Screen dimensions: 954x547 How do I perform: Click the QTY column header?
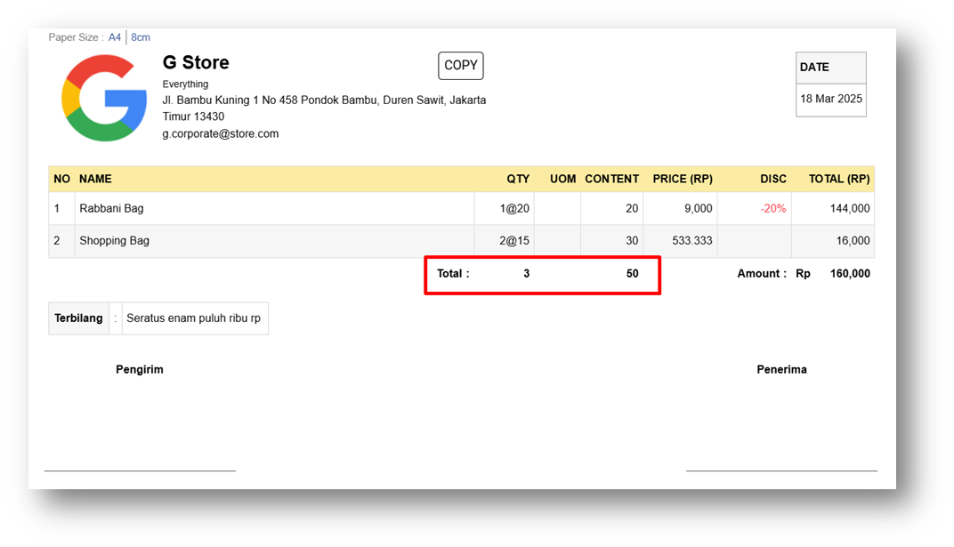pyautogui.click(x=518, y=179)
